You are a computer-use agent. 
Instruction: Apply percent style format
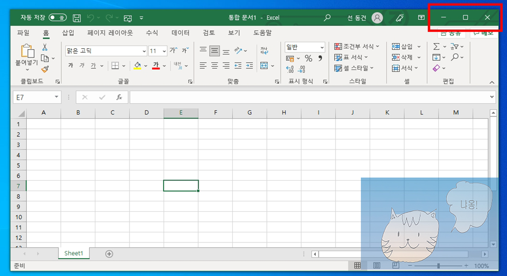(308, 58)
